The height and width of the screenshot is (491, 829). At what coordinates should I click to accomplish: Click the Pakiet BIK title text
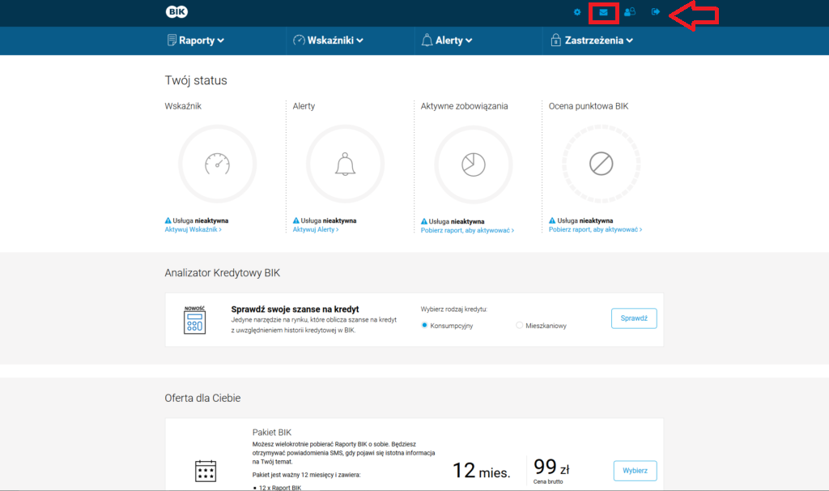point(272,433)
